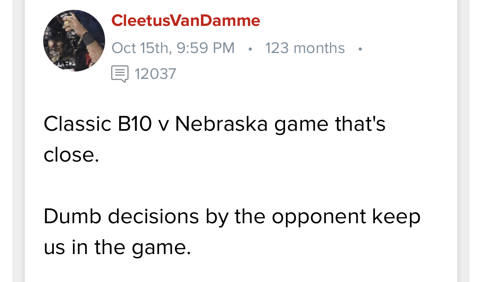Click the word opponent in the post
The image size is (482, 282).
(x=319, y=217)
